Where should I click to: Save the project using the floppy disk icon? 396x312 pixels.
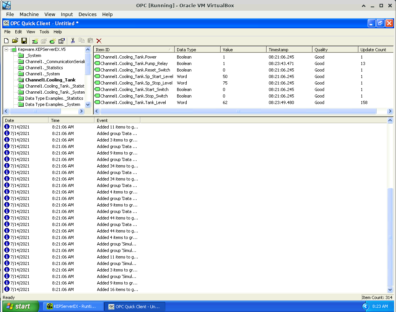click(24, 41)
